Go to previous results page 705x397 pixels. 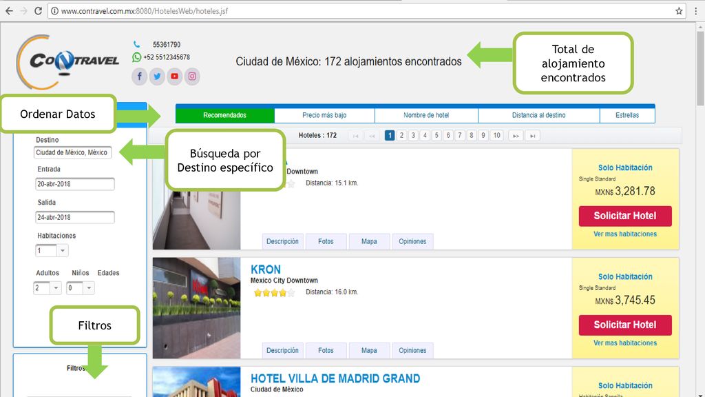(372, 136)
